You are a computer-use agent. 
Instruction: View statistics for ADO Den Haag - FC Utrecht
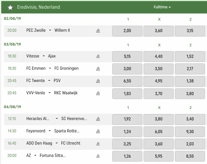tap(98, 143)
